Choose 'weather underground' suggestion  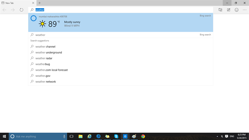click(x=121, y=53)
